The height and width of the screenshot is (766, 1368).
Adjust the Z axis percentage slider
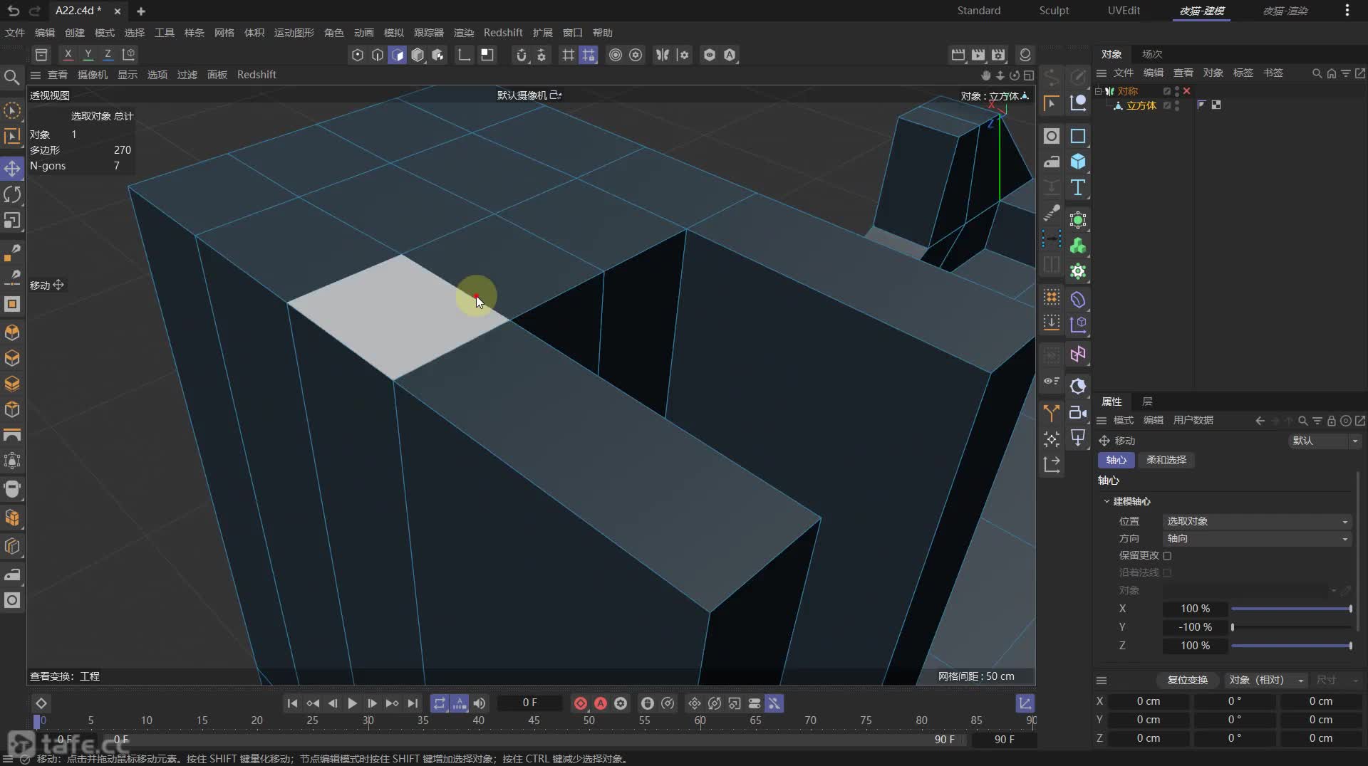point(1291,646)
